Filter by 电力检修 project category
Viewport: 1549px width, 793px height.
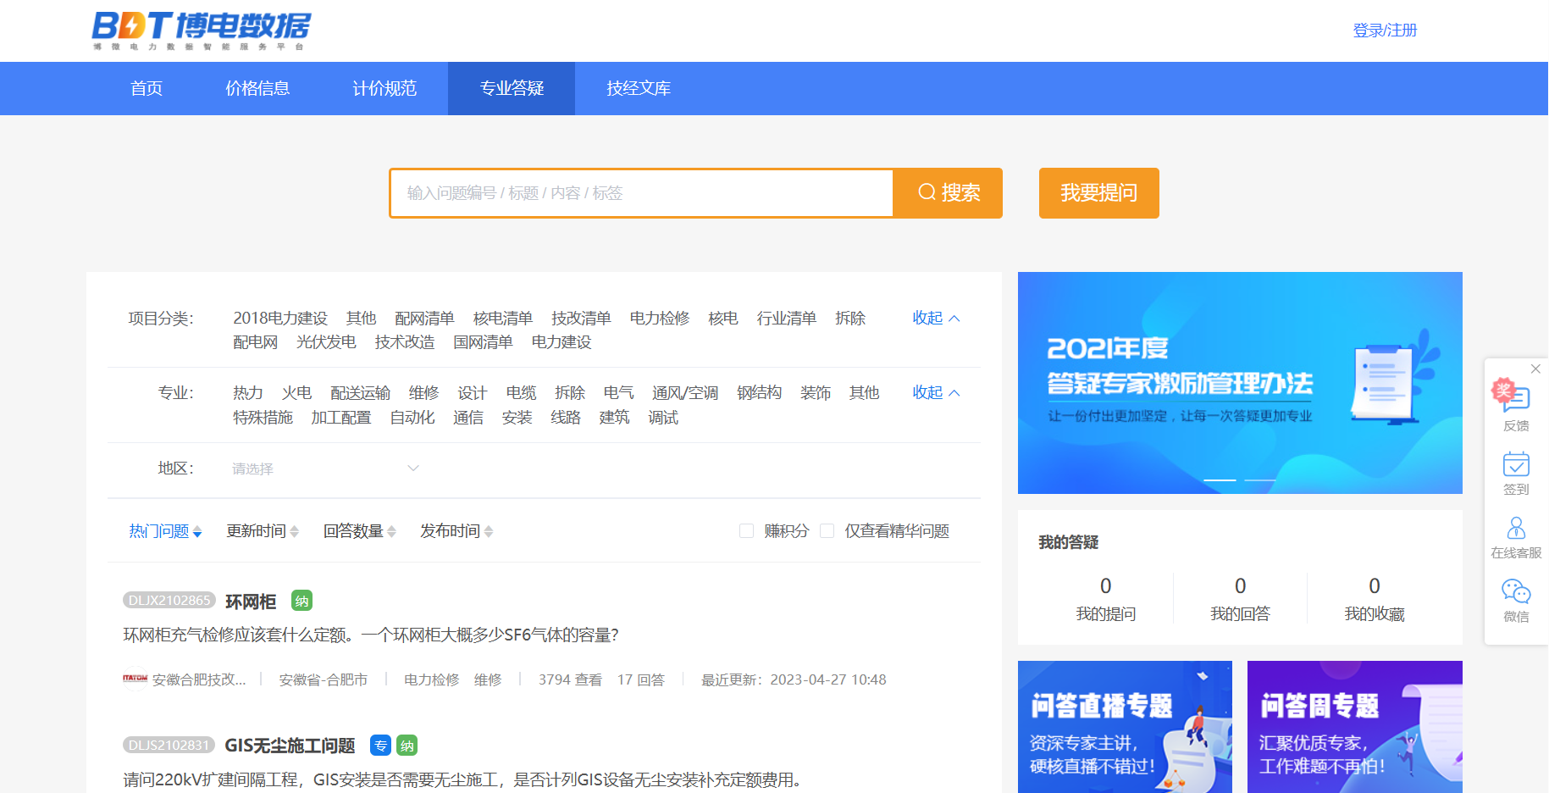point(660,318)
